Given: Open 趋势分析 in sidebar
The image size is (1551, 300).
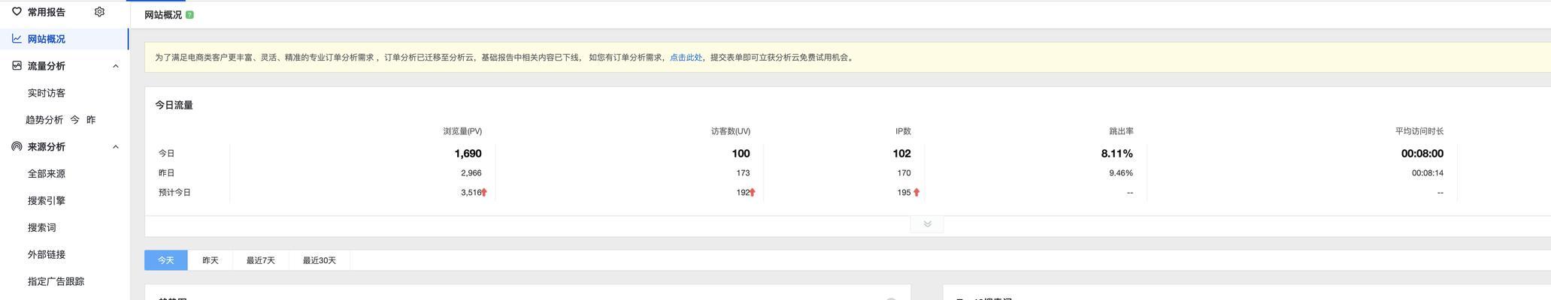Looking at the screenshot, I should point(44,120).
